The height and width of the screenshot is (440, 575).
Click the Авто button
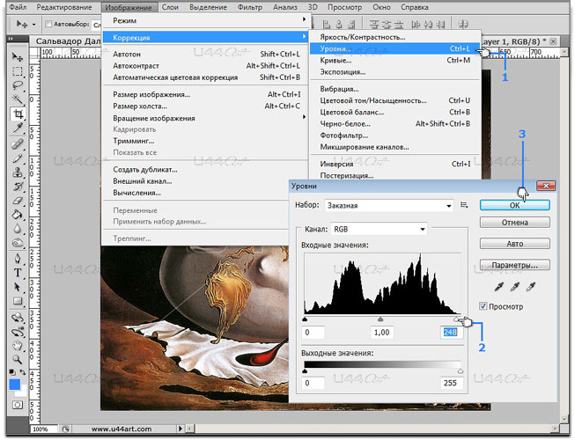[x=515, y=244]
